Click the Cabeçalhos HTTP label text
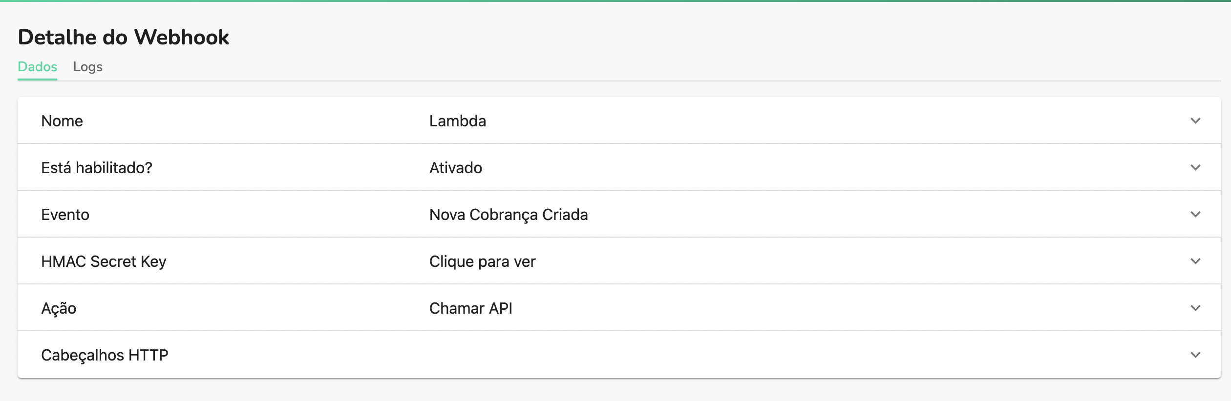The width and height of the screenshot is (1231, 401). point(105,355)
